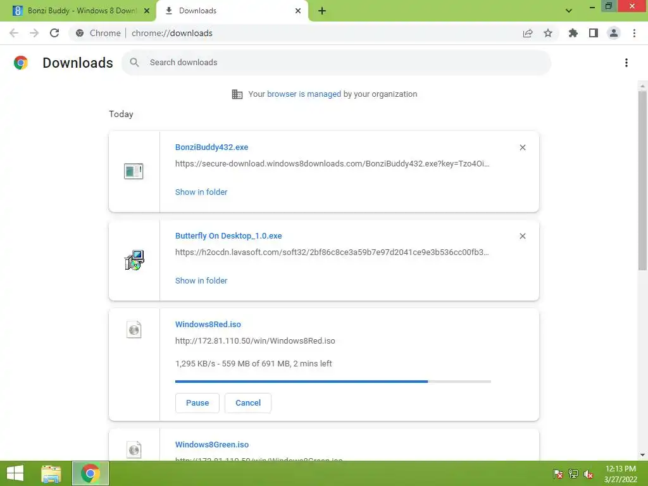Click the vertical scrollbar thumb
The image size is (648, 486).
642,180
